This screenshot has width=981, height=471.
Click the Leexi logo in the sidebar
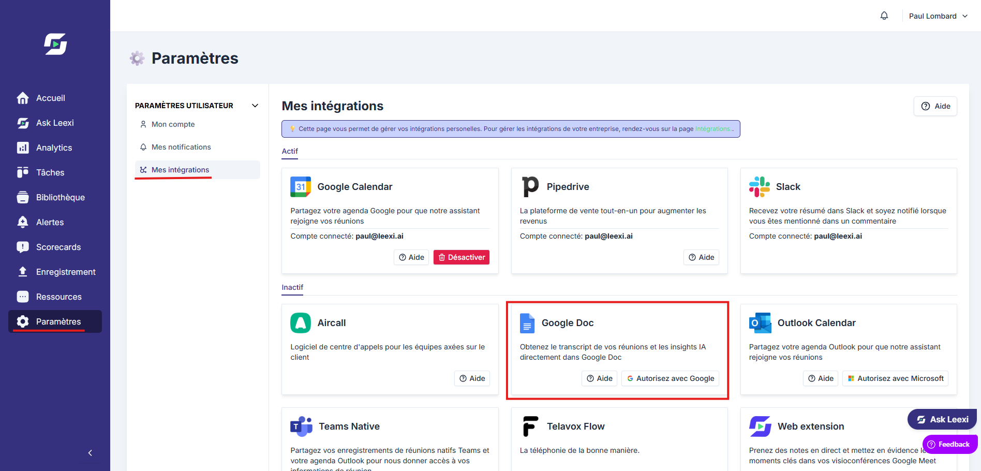[x=55, y=44]
